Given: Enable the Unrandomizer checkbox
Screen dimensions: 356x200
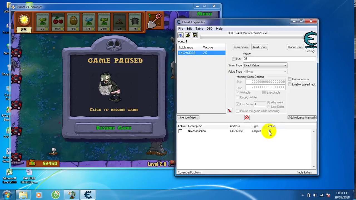Looking at the screenshot, I should click(290, 79).
